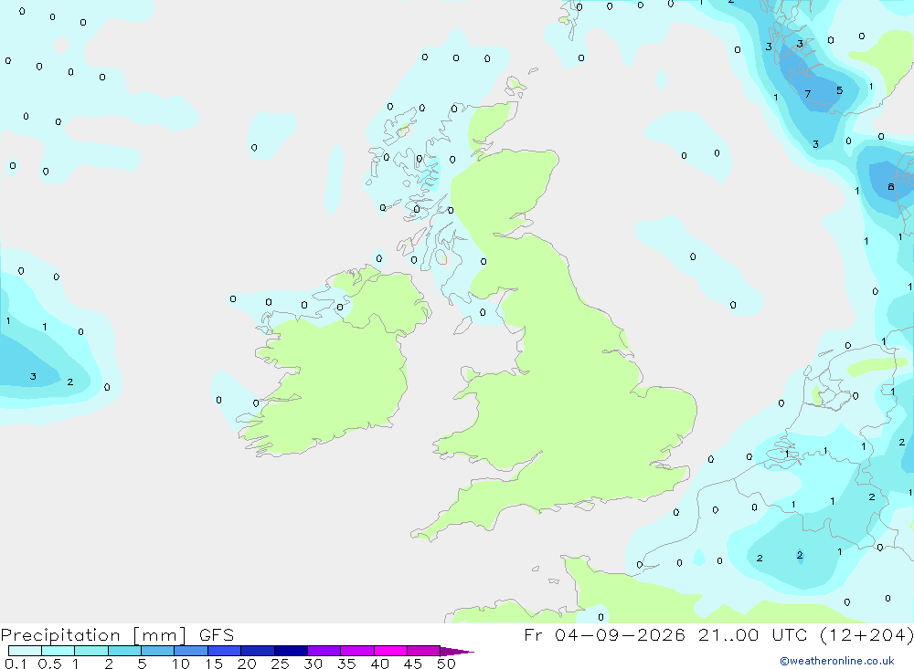
Task: Click the 'Precipitation [mm] GFS' title text
Action: click(x=117, y=635)
